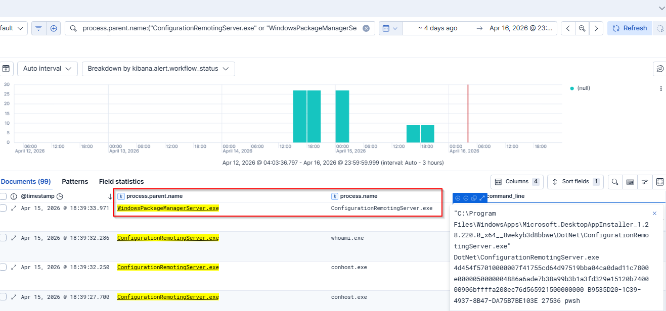Select the display options keyboard icon above the grid
This screenshot has width=666, height=311.
[630, 182]
